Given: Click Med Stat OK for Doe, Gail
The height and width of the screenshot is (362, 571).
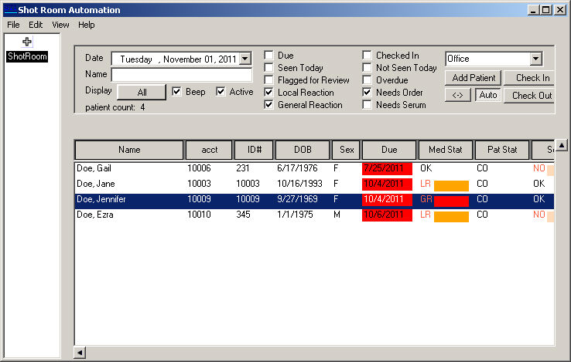Looking at the screenshot, I should click(x=426, y=168).
